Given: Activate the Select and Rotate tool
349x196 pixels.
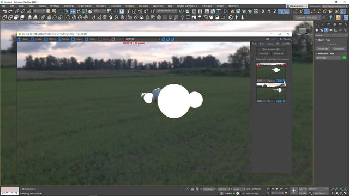Looking at the screenshot, I should [79, 11].
